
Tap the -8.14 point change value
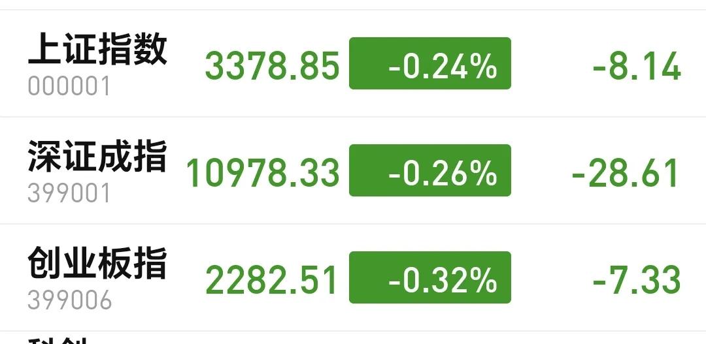(x=637, y=67)
